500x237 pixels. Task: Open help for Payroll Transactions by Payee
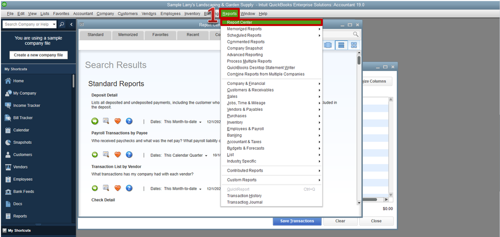click(x=129, y=155)
